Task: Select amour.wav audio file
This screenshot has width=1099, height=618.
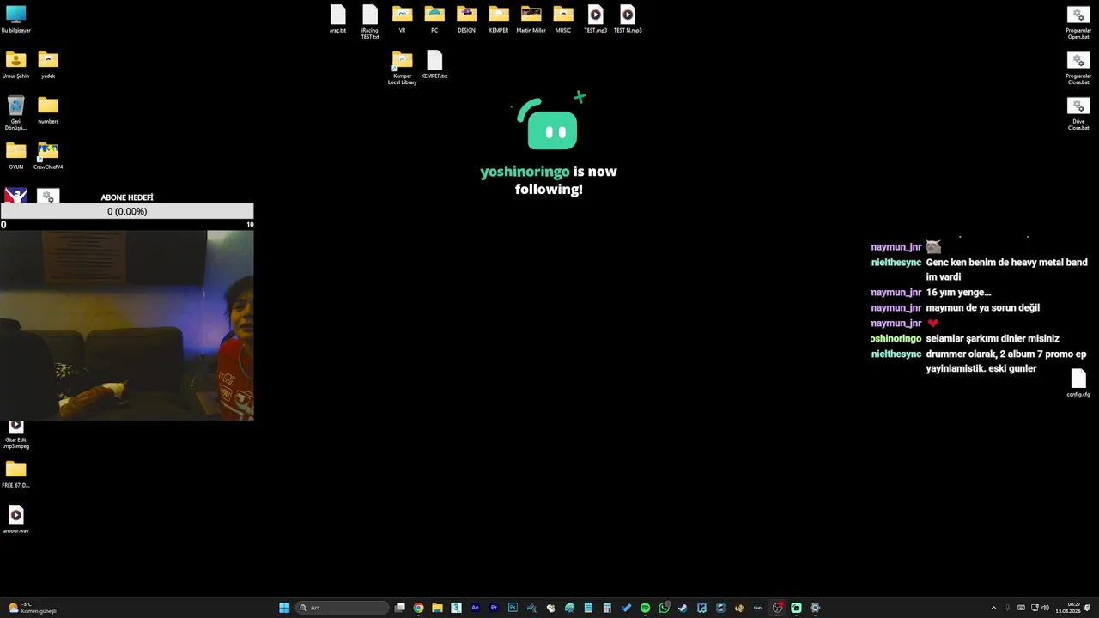Action: point(15,519)
